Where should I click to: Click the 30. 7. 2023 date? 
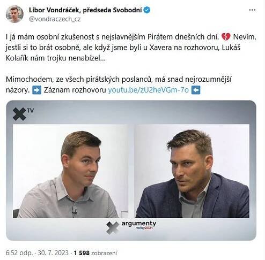point(53,253)
